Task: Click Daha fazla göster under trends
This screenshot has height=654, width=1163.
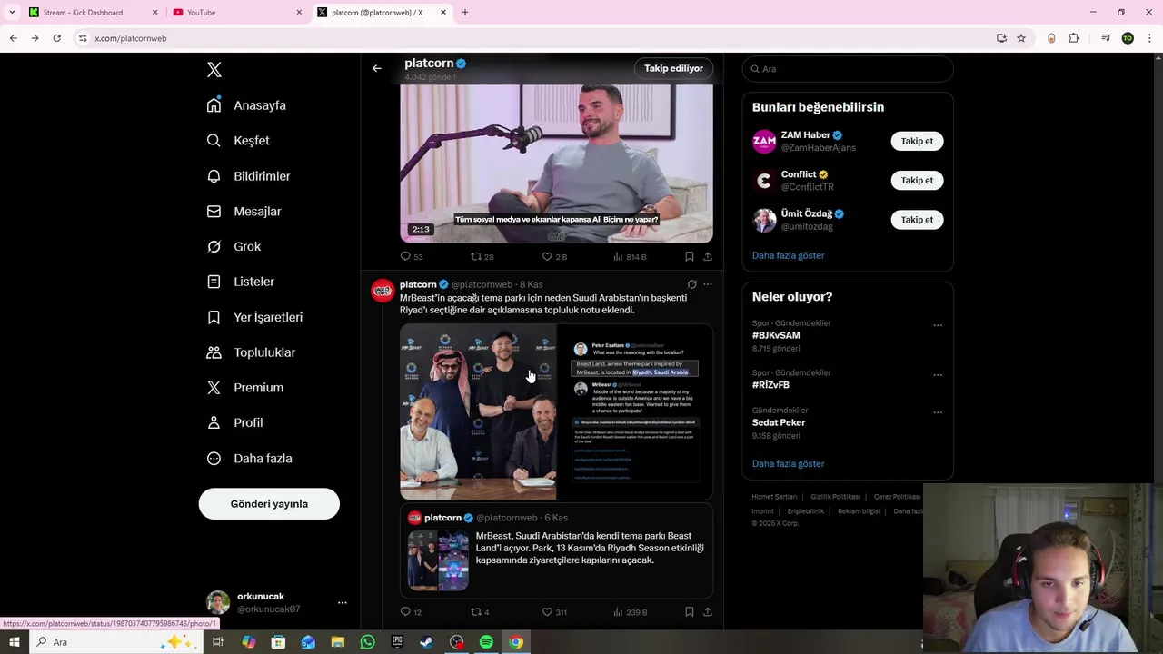Action: [788, 463]
